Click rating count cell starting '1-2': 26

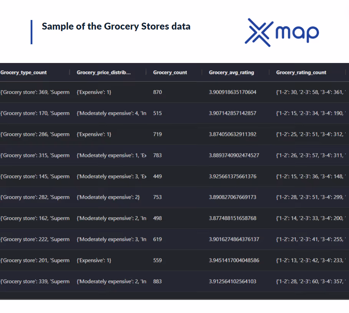(311, 156)
